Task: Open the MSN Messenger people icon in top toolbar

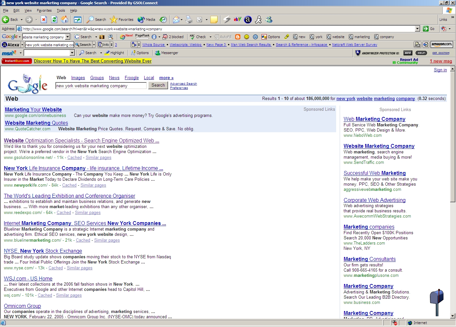Action: tap(269, 20)
